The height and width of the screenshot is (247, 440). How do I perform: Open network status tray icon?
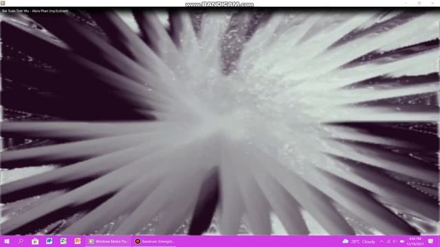tap(388, 242)
